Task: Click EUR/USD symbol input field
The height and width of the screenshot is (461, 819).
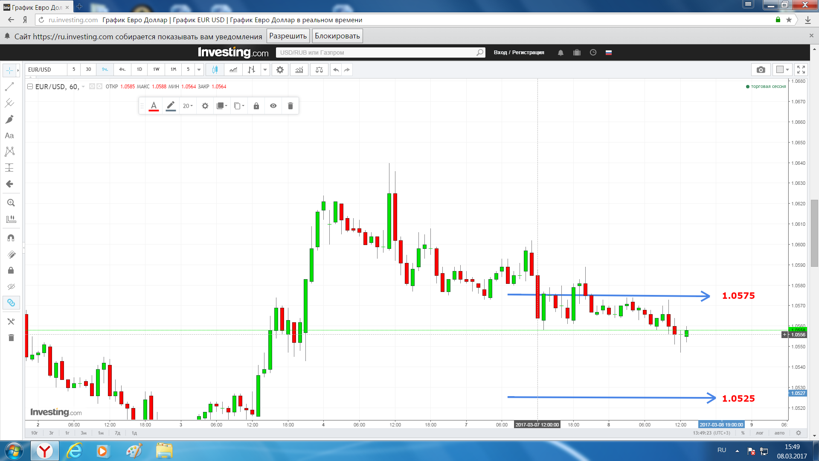Action: click(46, 70)
